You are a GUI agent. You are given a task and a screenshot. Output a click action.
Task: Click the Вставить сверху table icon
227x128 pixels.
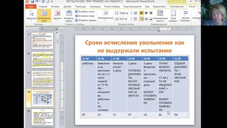[x=69, y=14]
